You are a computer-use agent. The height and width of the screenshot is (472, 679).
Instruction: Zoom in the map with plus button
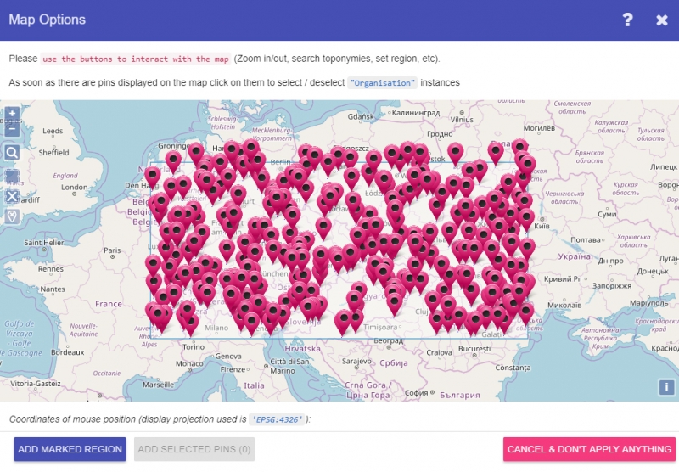(12, 114)
